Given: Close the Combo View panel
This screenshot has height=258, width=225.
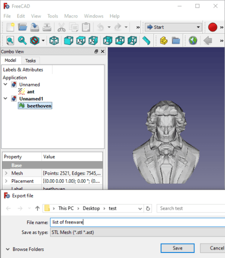Looking at the screenshot, I should 102,51.
